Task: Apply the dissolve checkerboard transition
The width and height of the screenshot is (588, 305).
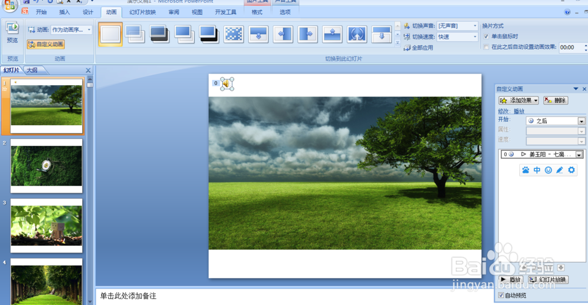Action: pos(233,34)
